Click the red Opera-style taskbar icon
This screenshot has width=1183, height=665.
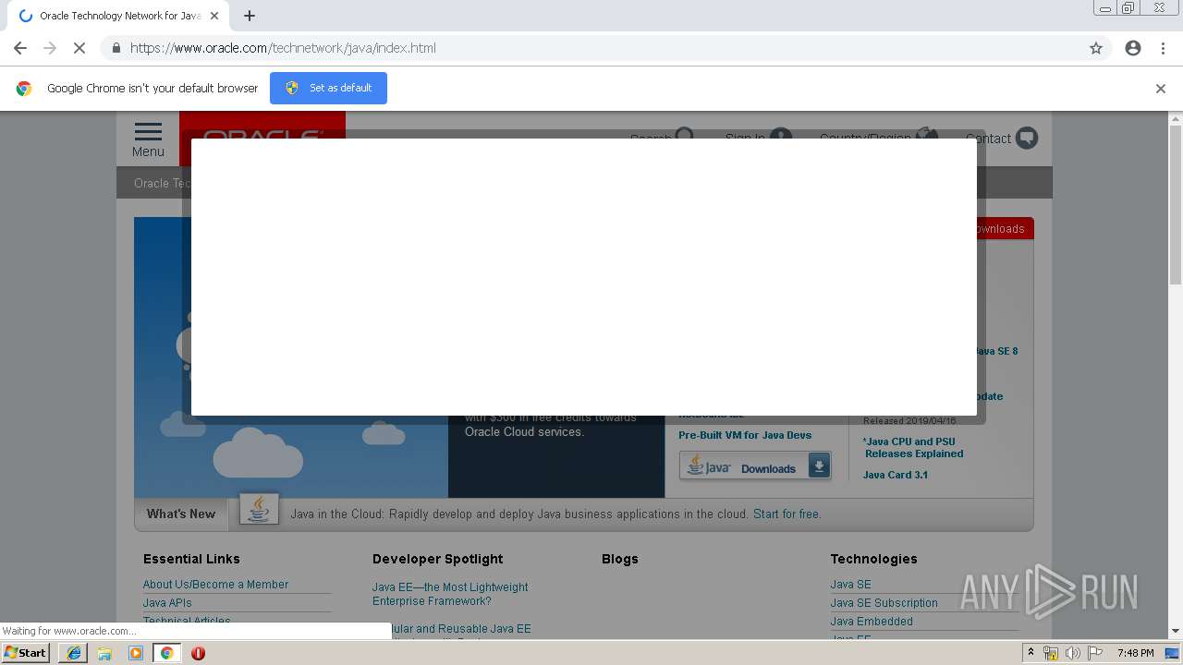click(198, 653)
